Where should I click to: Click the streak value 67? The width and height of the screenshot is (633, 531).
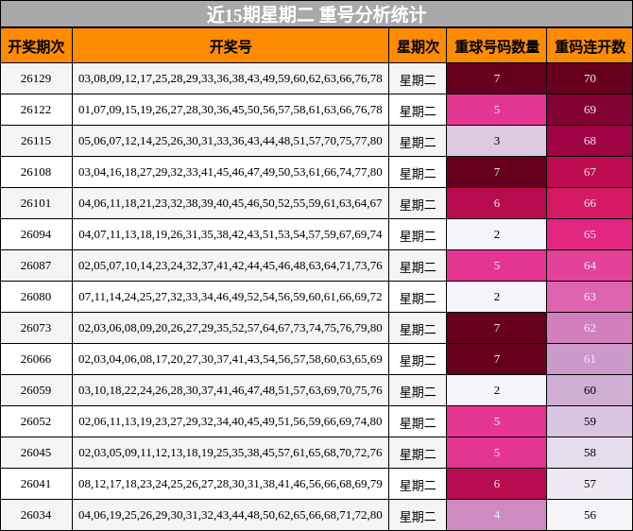tap(590, 172)
